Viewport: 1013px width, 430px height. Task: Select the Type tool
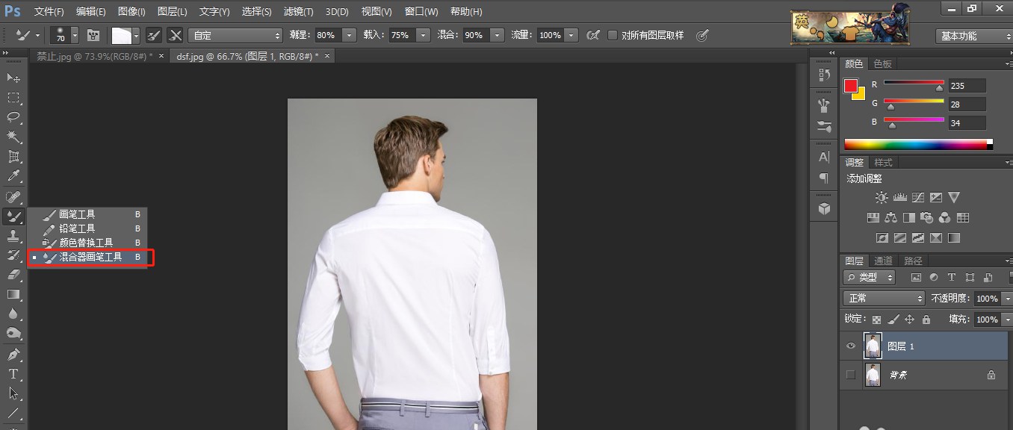13,373
